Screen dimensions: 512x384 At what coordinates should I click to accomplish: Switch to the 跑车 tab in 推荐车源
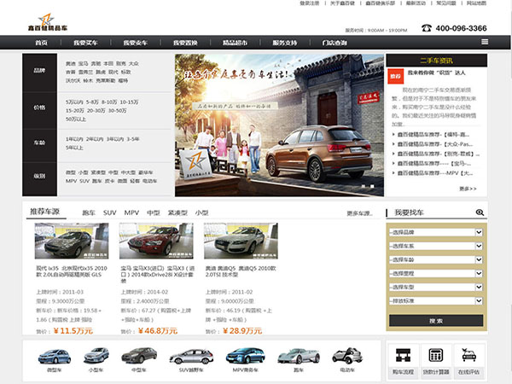[x=88, y=212]
